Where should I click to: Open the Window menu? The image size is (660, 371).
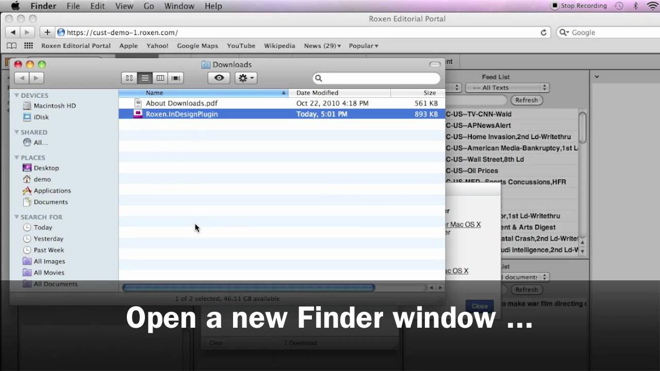tap(179, 6)
